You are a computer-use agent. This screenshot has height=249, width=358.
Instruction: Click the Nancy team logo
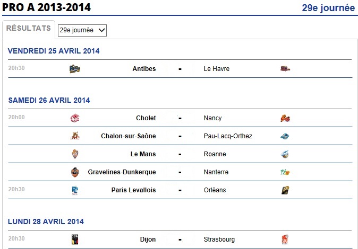(x=285, y=118)
